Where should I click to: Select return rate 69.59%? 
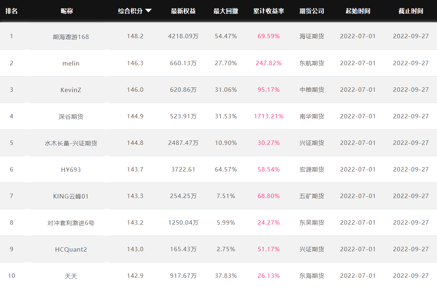pos(269,36)
